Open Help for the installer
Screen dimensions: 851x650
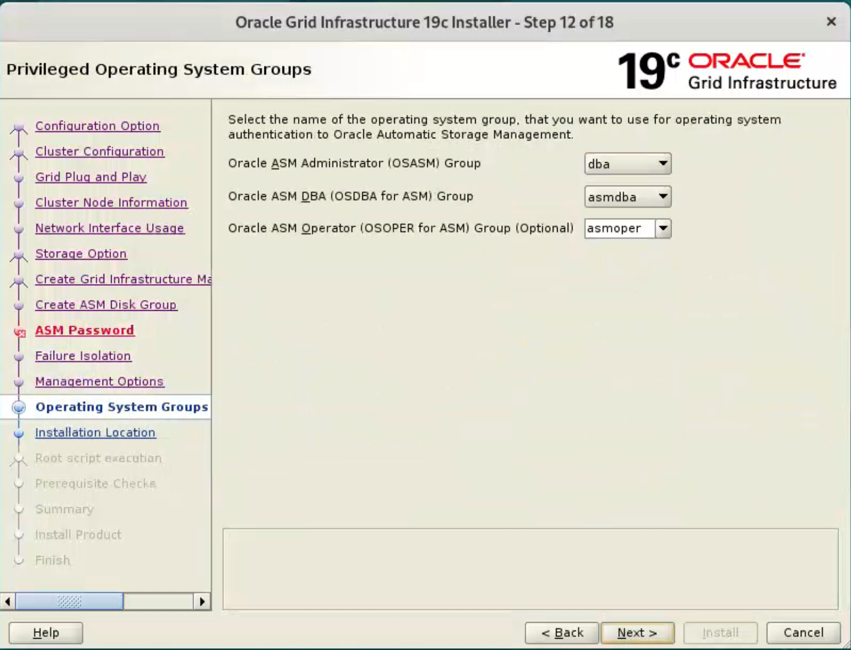coord(46,633)
